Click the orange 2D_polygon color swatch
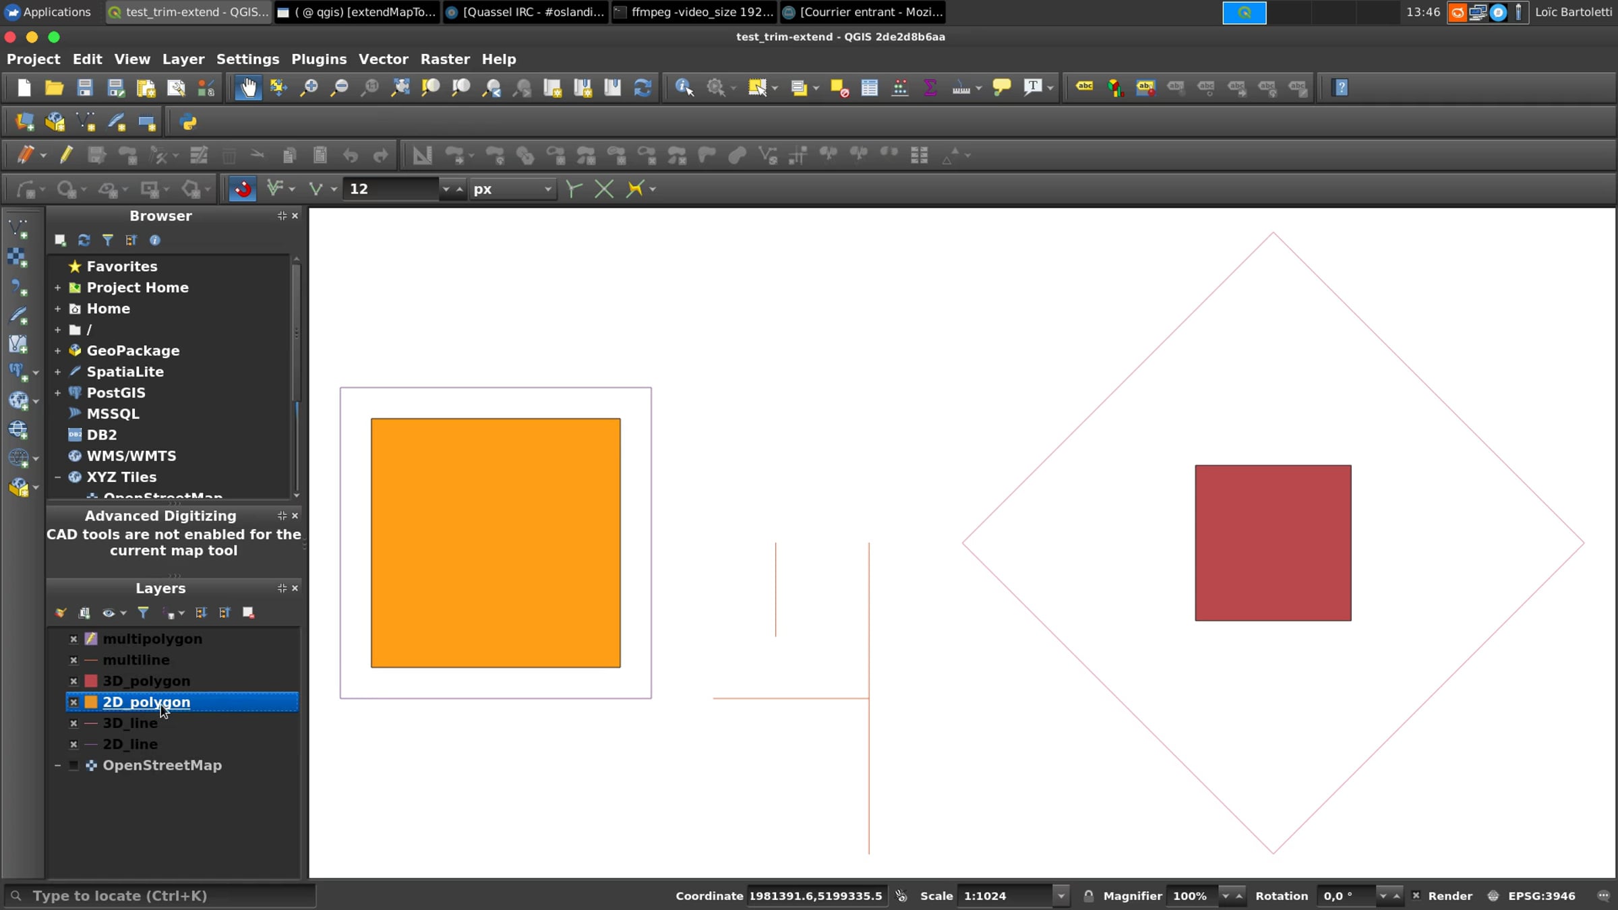This screenshot has height=910, width=1618. (x=91, y=702)
